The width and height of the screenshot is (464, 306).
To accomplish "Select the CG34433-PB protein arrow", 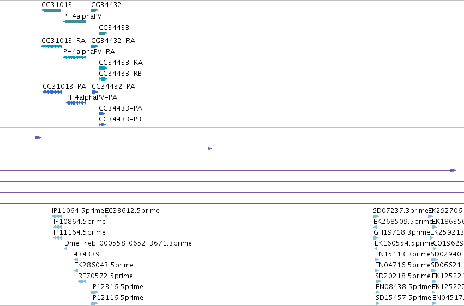I will (x=102, y=125).
